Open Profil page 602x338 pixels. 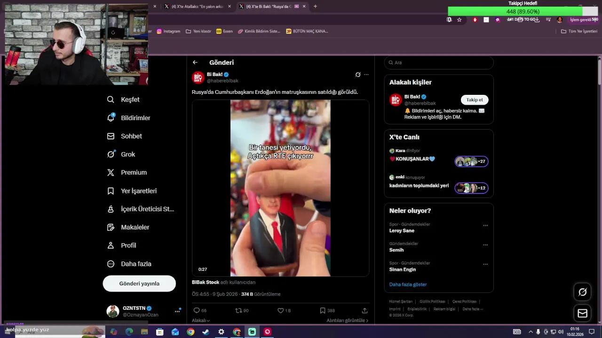click(122, 246)
